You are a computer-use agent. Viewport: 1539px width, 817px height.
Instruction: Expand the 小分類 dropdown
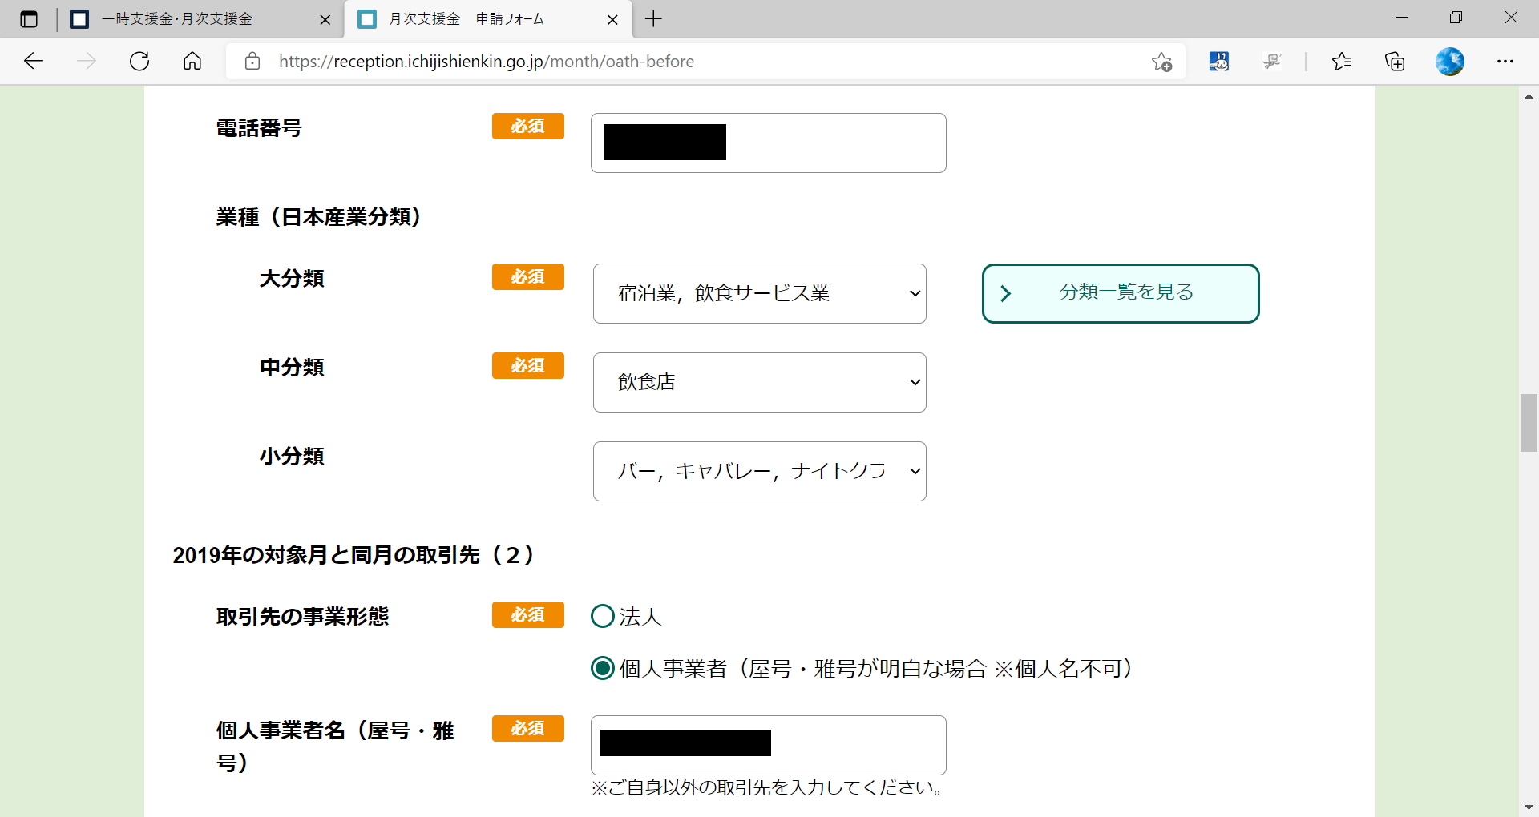pyautogui.click(x=759, y=471)
